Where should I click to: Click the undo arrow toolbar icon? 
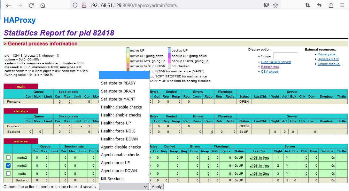[x=319, y=5]
